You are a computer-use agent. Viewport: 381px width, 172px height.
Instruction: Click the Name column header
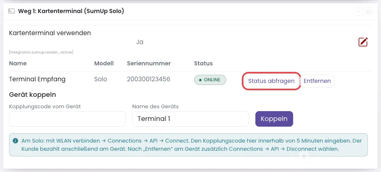click(18, 63)
